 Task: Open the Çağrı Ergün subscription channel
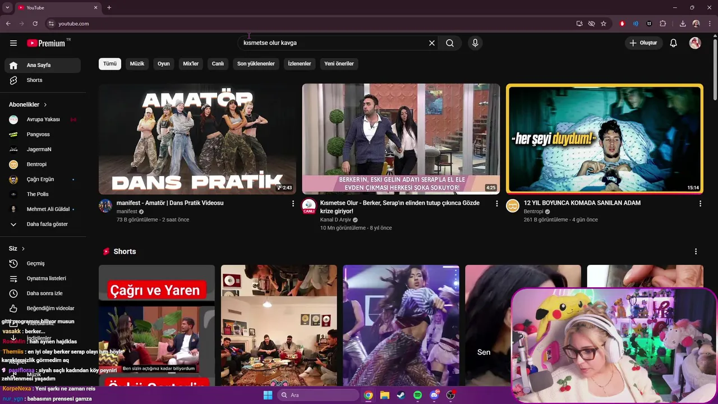point(43,180)
